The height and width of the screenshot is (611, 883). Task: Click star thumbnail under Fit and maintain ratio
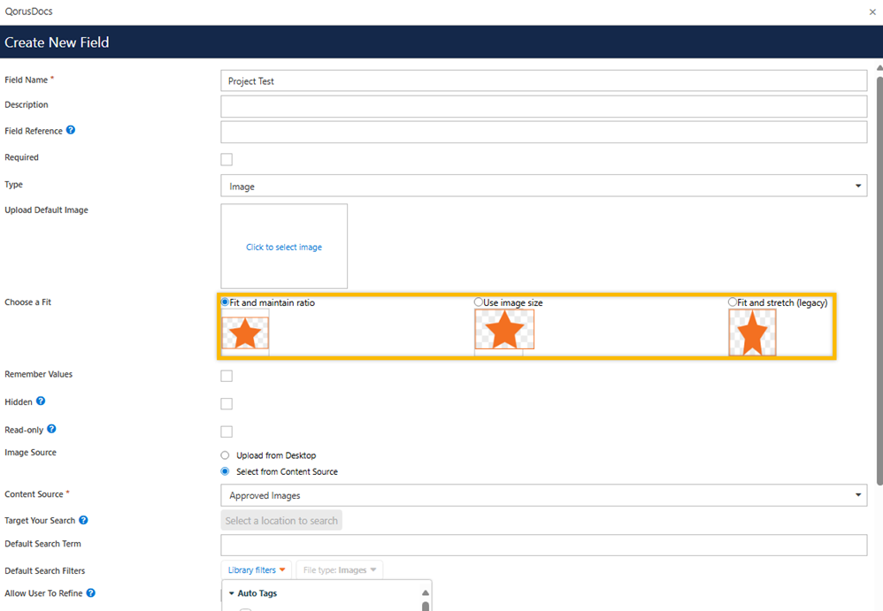click(x=245, y=333)
